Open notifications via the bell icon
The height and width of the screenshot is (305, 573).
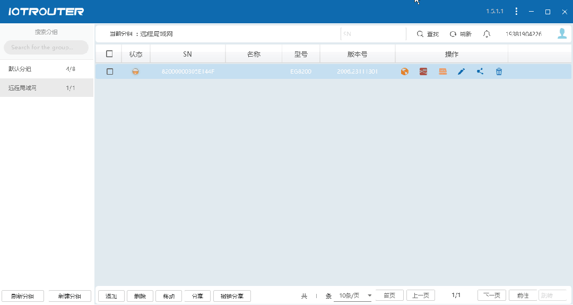tap(487, 33)
